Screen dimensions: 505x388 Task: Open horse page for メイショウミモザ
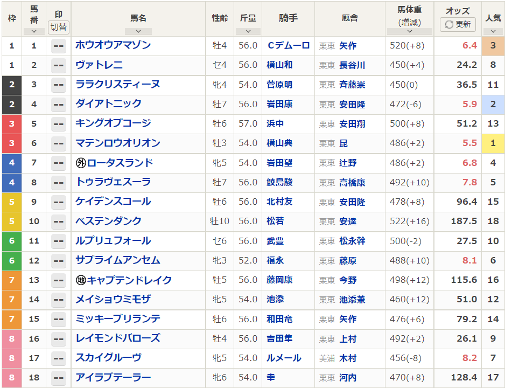(x=113, y=299)
